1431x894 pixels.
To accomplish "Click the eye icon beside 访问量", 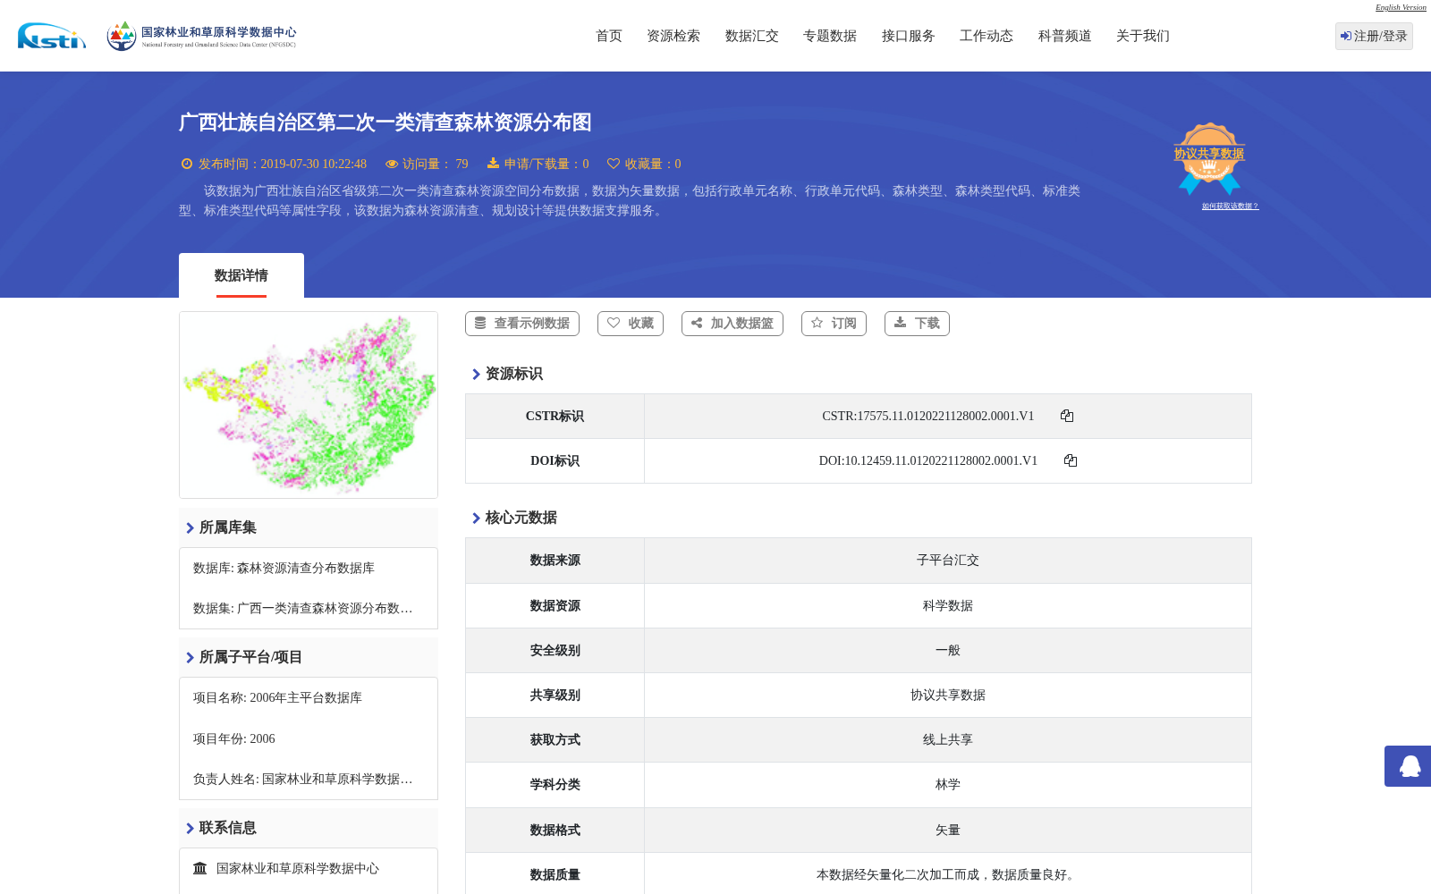I will 392,164.
